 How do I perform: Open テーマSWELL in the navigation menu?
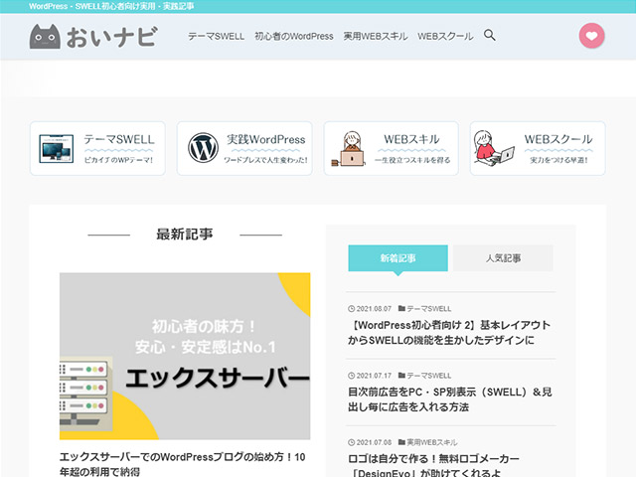[216, 37]
